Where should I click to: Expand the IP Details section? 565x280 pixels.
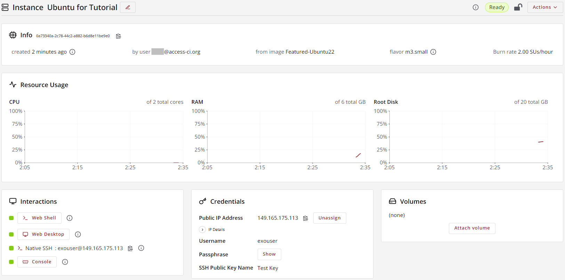(202, 230)
